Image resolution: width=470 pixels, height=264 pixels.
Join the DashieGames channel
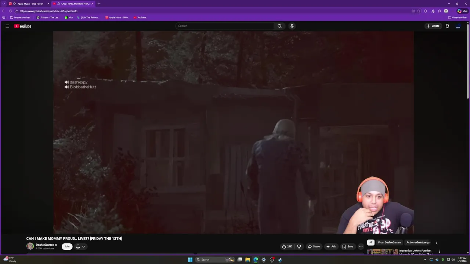[x=67, y=246]
